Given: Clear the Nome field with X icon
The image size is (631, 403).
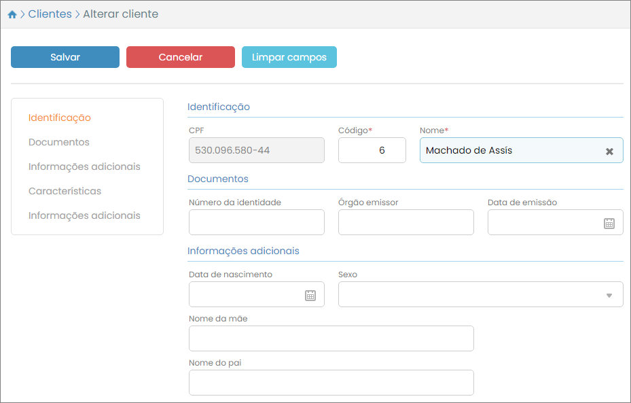Looking at the screenshot, I should (609, 151).
